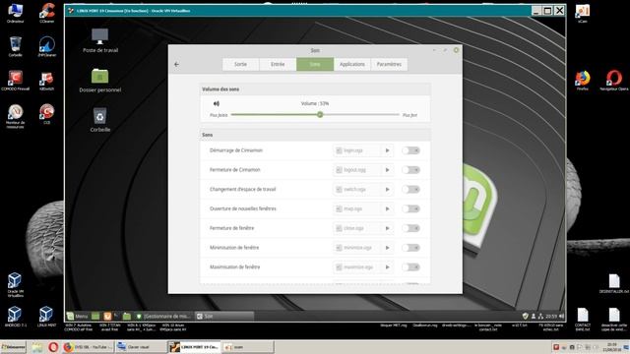Click the volume slider handle
The height and width of the screenshot is (354, 630).
pos(320,115)
